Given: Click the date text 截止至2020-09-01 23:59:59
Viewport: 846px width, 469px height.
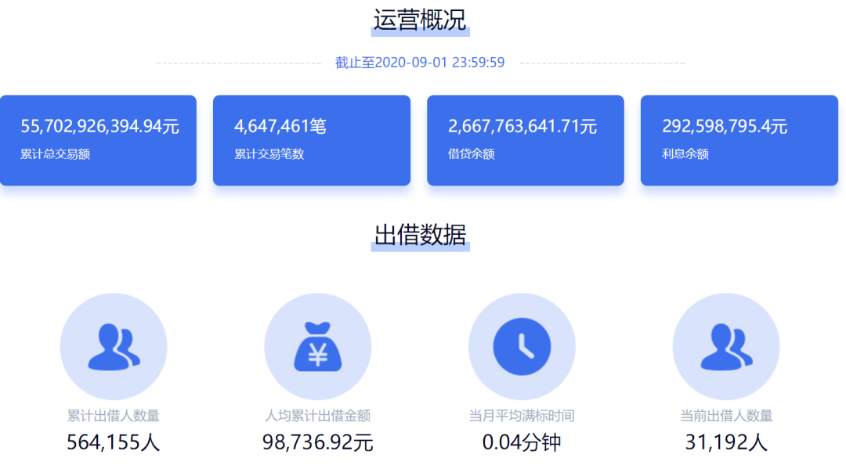Looking at the screenshot, I should tap(420, 63).
